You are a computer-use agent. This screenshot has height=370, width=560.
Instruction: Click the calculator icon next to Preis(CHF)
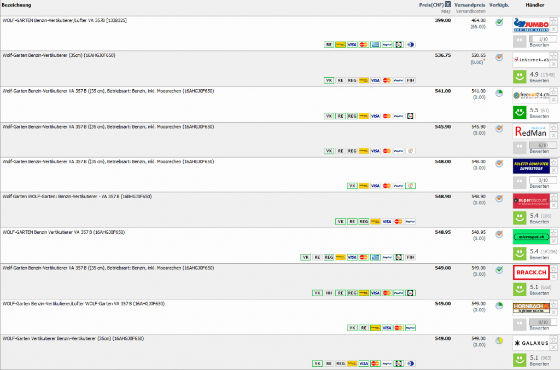tap(448, 4)
